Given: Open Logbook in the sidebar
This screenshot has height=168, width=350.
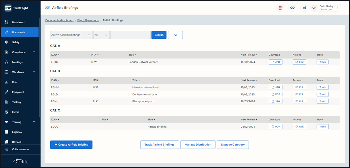Looking at the screenshot, I should click(17, 132).
